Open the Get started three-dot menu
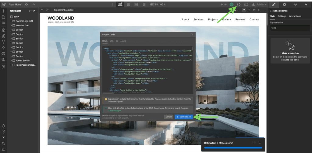 pyautogui.click(x=254, y=143)
